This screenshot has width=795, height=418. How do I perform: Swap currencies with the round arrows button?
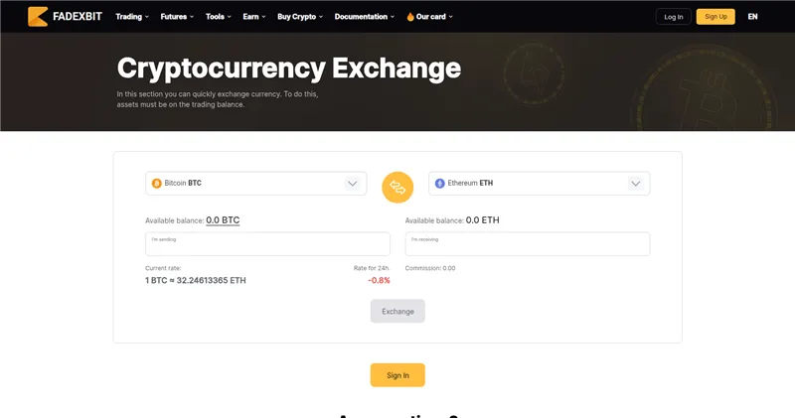pos(397,188)
